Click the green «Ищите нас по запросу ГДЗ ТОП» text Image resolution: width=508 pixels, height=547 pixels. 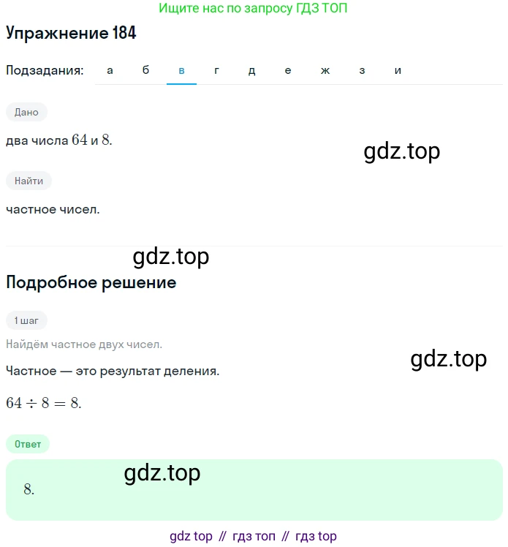coord(253,8)
